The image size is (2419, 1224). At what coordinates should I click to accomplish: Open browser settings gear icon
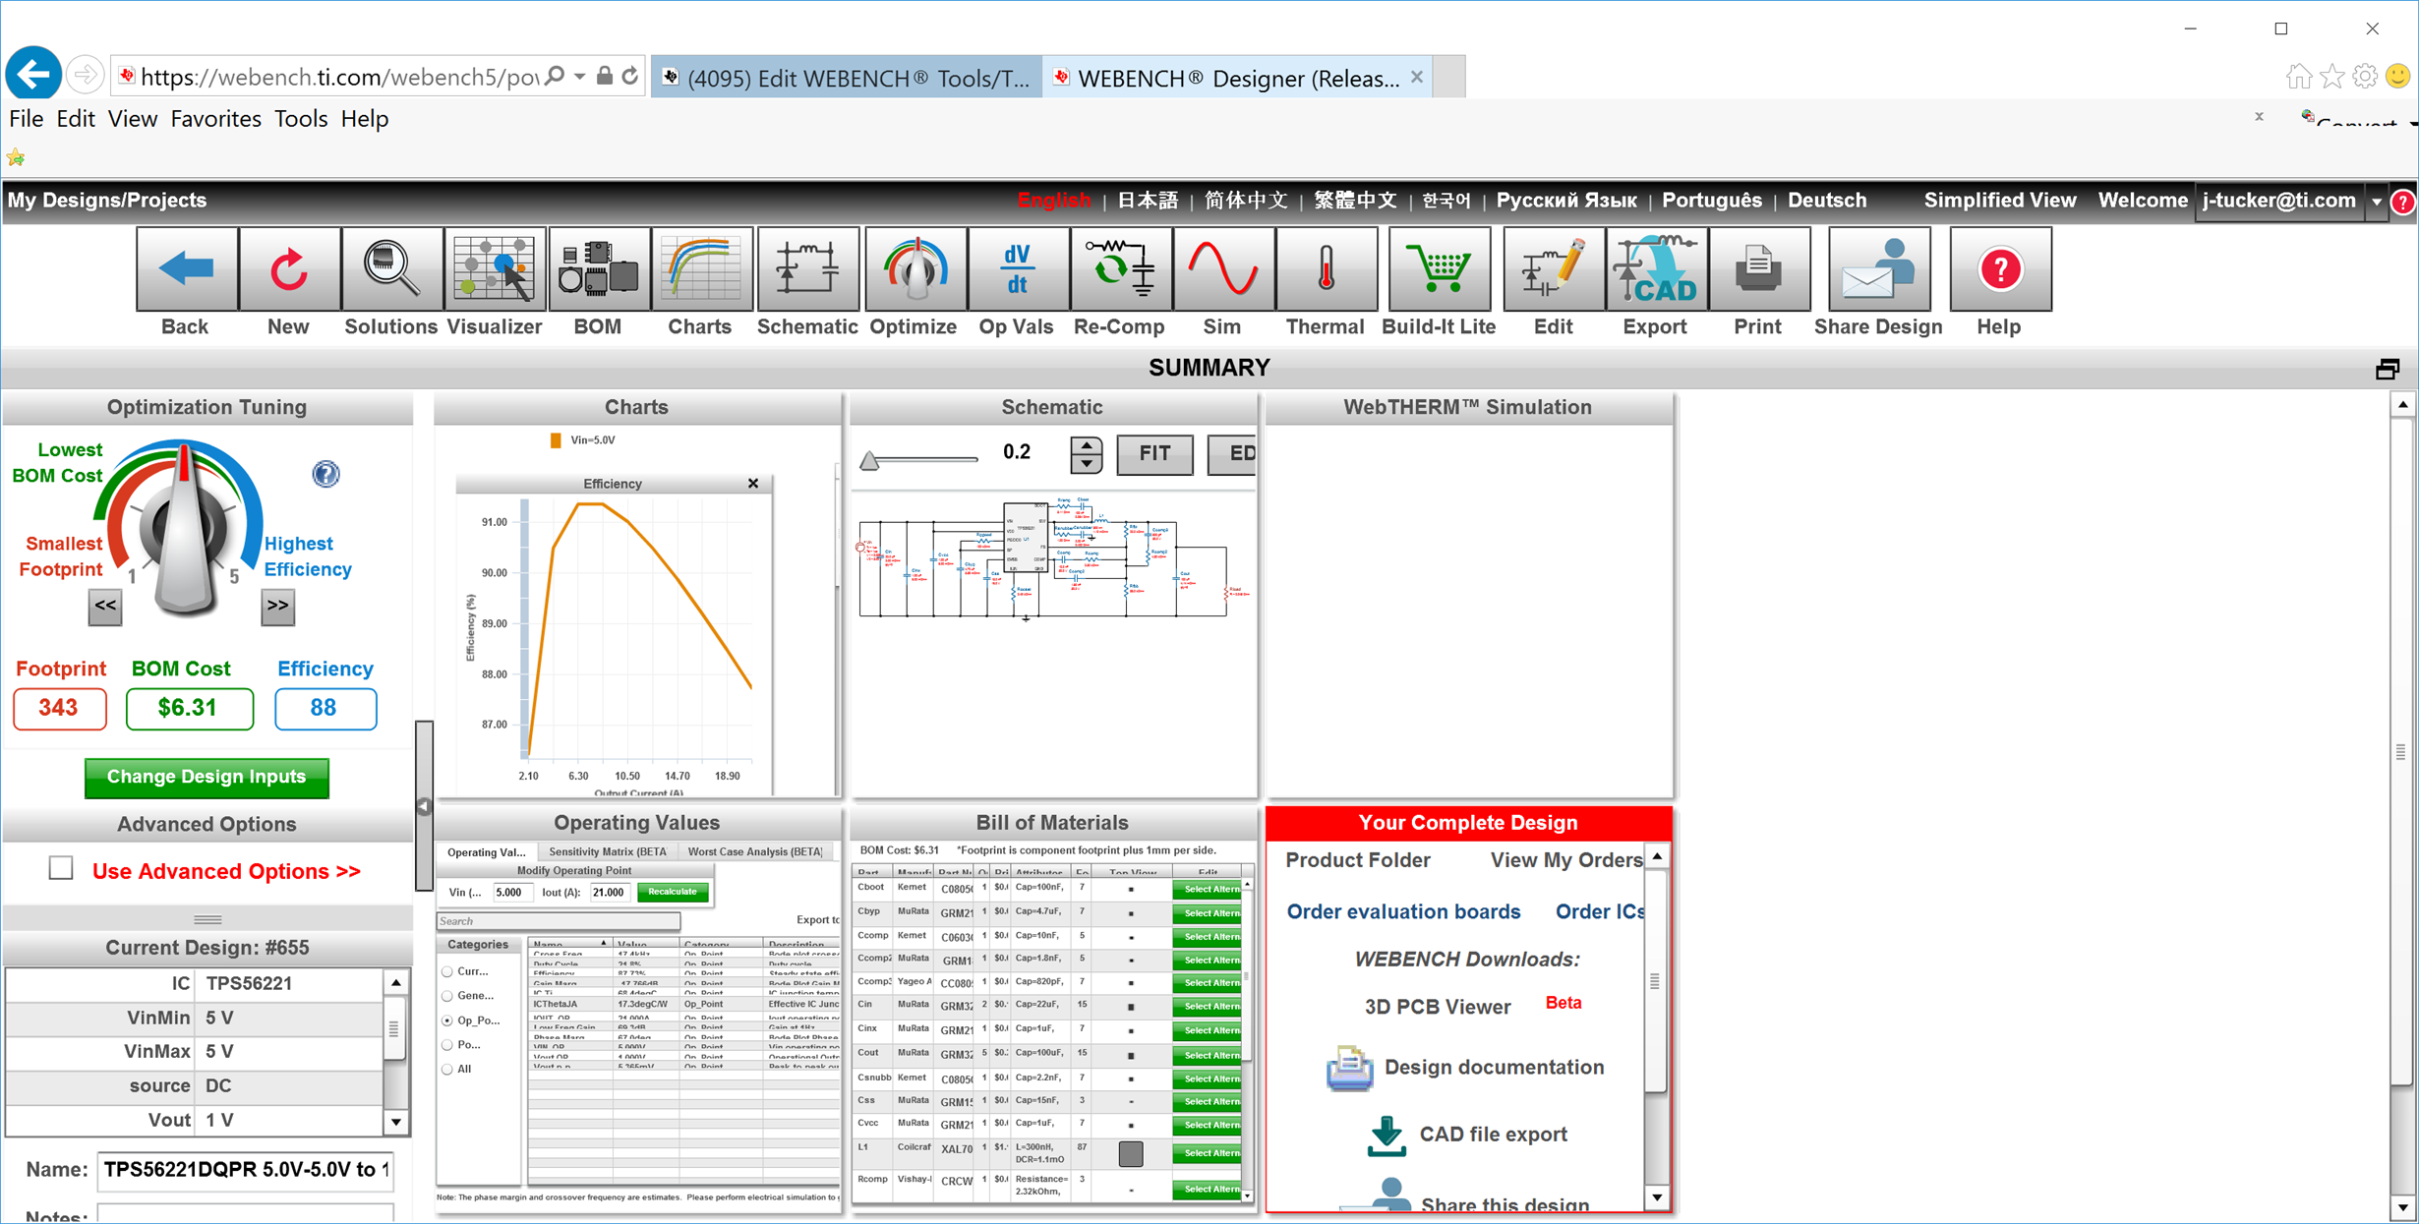pyautogui.click(x=2364, y=76)
